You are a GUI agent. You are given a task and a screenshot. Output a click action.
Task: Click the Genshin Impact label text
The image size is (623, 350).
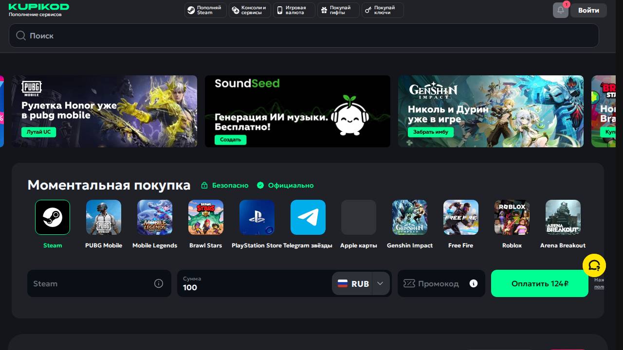pyautogui.click(x=410, y=245)
